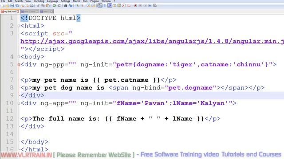Click the Function List icon
Image resolution: width=284 pixels, height=159 pixels.
point(124,6)
